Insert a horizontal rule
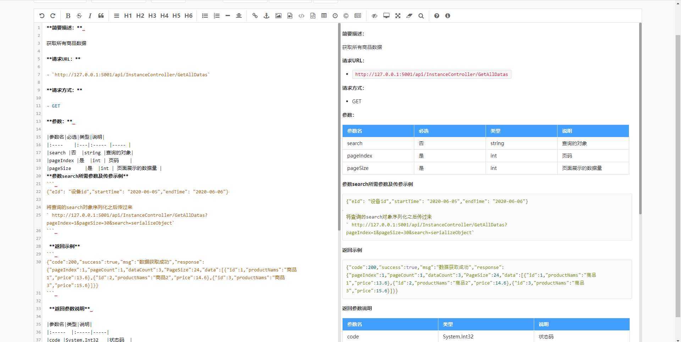681x342 pixels. tap(228, 16)
